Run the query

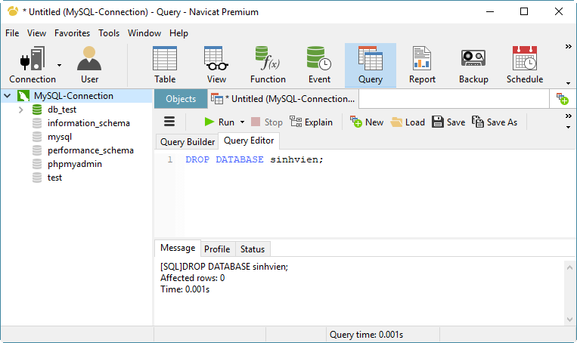pos(219,122)
